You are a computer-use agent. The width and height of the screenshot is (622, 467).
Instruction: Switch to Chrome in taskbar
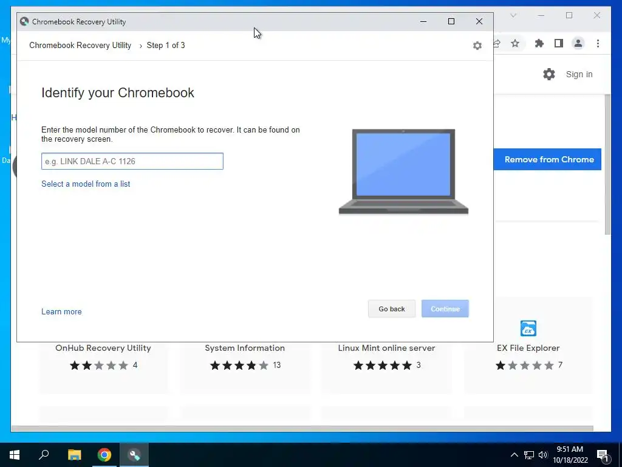[x=104, y=455]
